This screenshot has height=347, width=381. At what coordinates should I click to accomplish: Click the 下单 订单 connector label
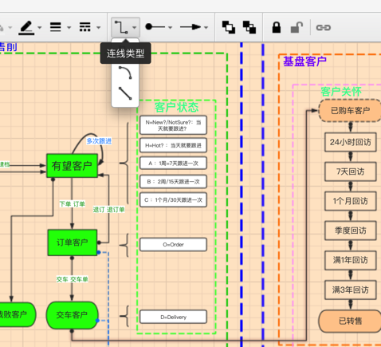point(73,204)
